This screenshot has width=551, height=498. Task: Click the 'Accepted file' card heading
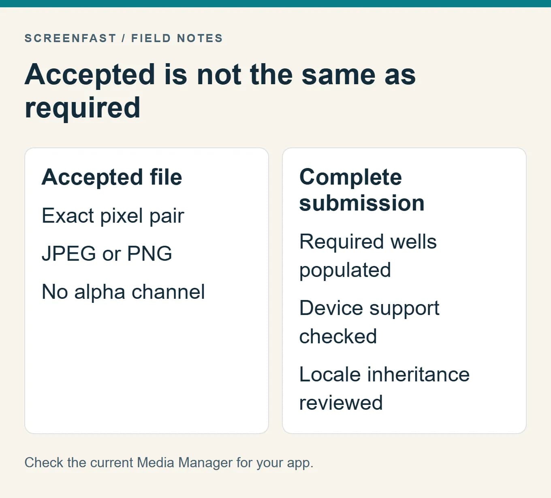pos(112,177)
